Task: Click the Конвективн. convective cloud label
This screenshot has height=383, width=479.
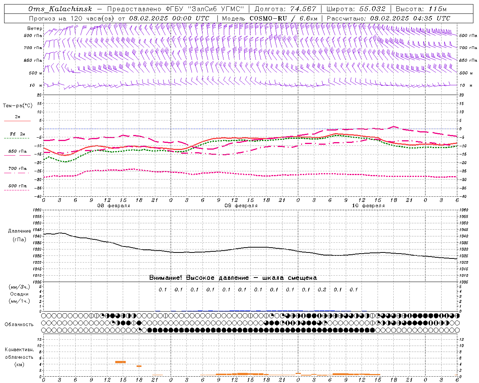Action: pos(19,350)
